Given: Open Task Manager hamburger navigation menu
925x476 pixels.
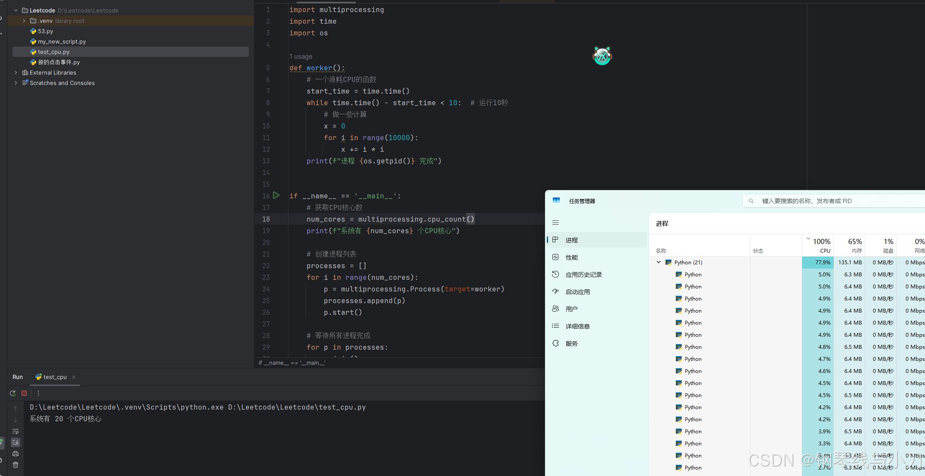Looking at the screenshot, I should (555, 222).
